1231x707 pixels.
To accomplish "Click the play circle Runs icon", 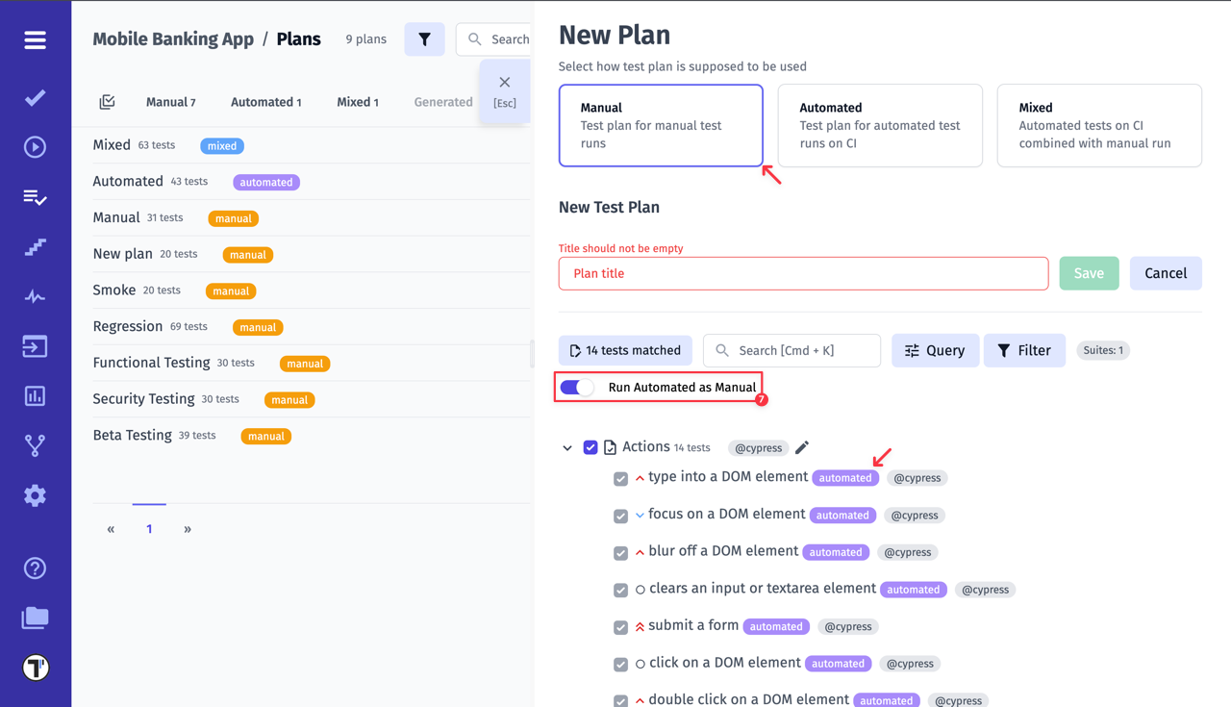I will pyautogui.click(x=36, y=147).
